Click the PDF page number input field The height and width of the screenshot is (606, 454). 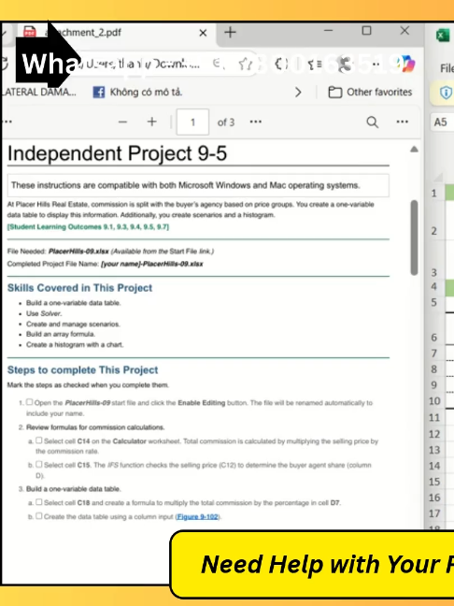(x=192, y=123)
